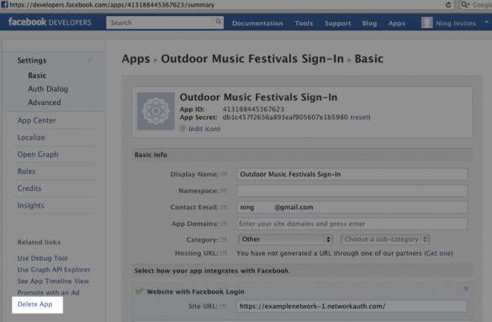Image resolution: width=492 pixels, height=322 pixels.
Task: Click the app atom icon image
Action: [x=156, y=111]
